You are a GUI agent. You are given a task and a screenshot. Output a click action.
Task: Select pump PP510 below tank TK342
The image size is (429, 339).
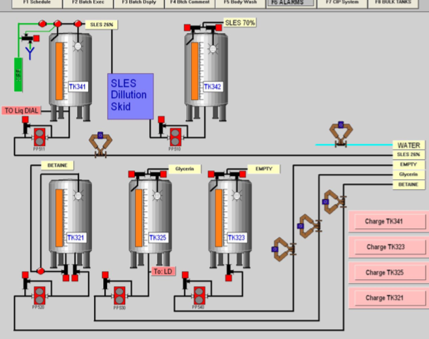(x=175, y=136)
